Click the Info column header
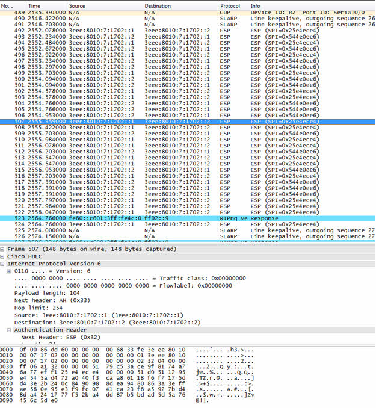 click(255, 6)
